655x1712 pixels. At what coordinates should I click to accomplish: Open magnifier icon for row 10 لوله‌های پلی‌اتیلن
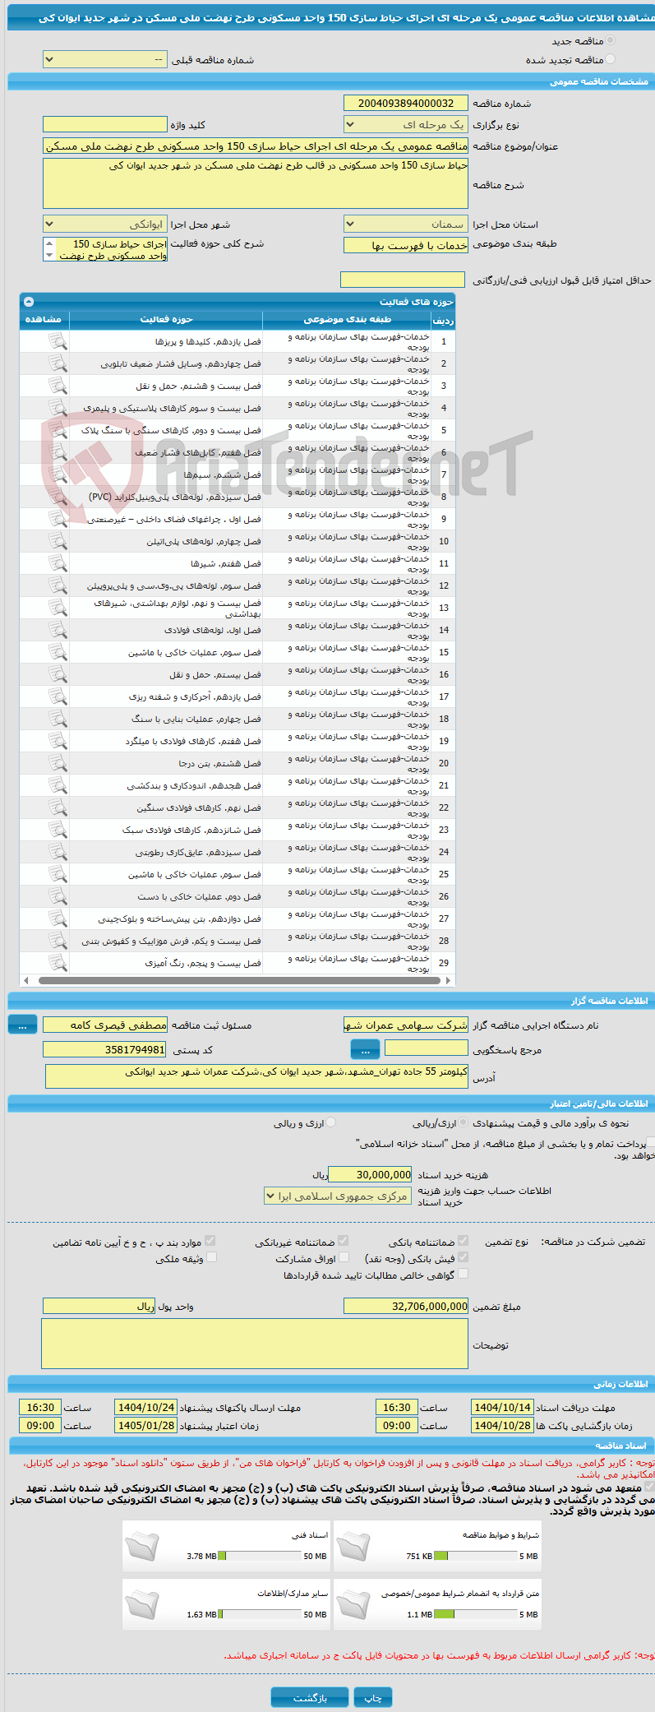[x=58, y=541]
